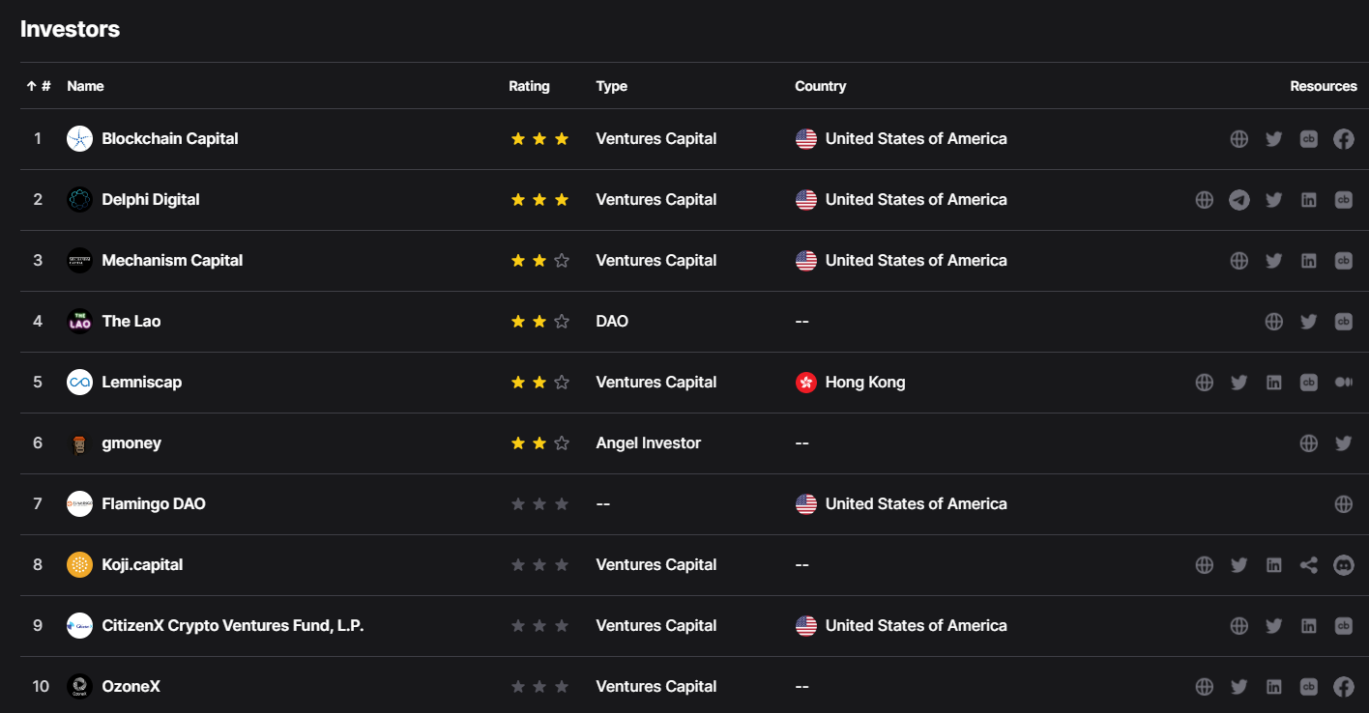
Task: Open CitizenX's Crunchbase icon
Action: coord(1343,626)
